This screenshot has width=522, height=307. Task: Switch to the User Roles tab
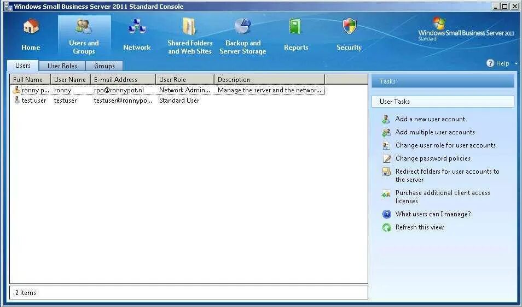pos(62,66)
